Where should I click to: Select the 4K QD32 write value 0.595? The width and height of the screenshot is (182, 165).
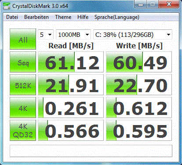(x=139, y=130)
